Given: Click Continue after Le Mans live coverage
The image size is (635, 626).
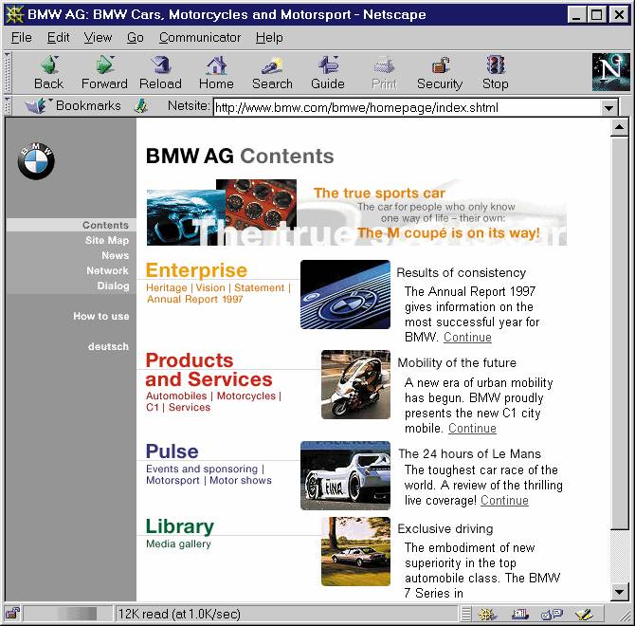Looking at the screenshot, I should pyautogui.click(x=504, y=501).
